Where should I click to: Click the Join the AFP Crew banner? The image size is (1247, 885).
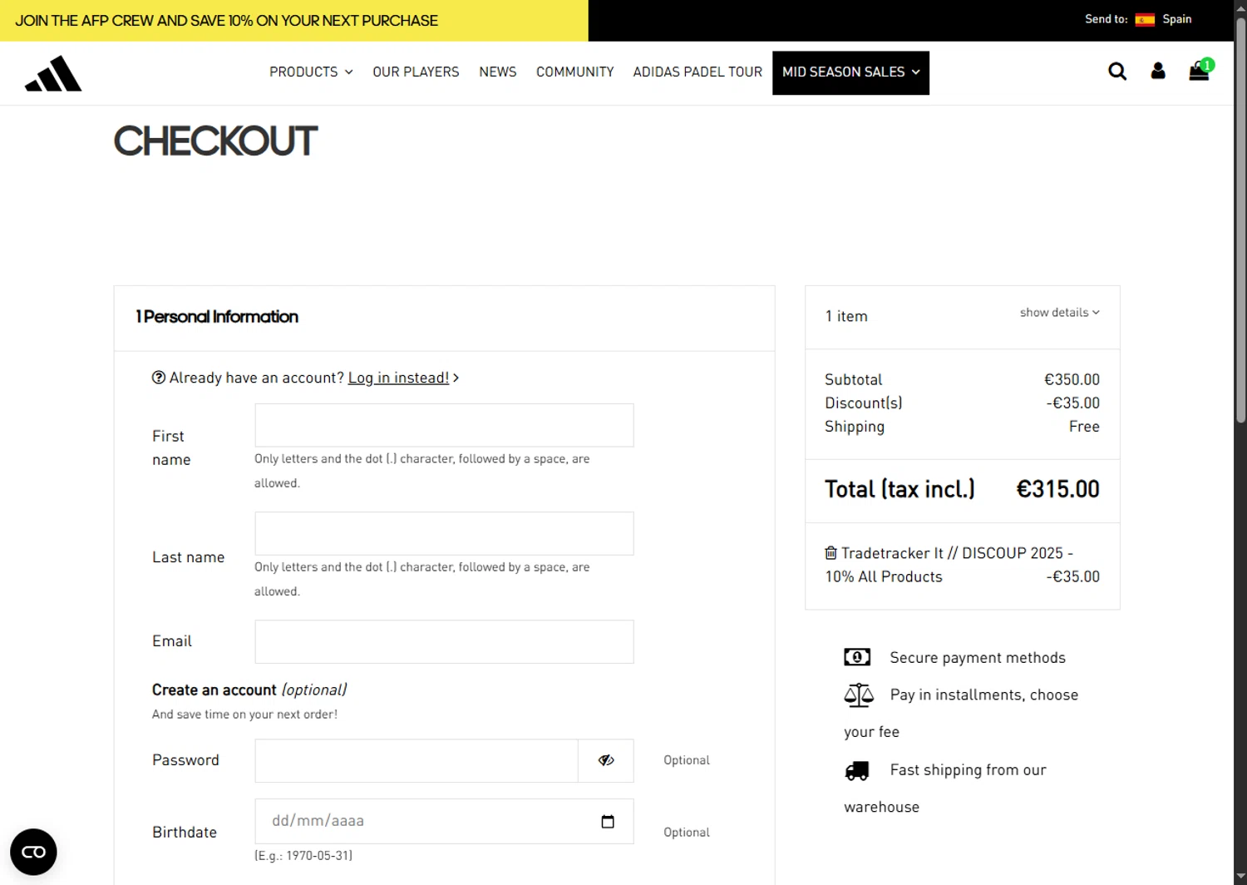coord(294,21)
